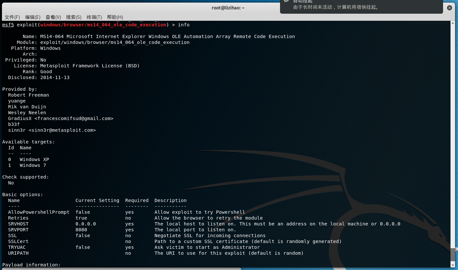Click the SRVPORT value 8080

pyautogui.click(x=81, y=230)
